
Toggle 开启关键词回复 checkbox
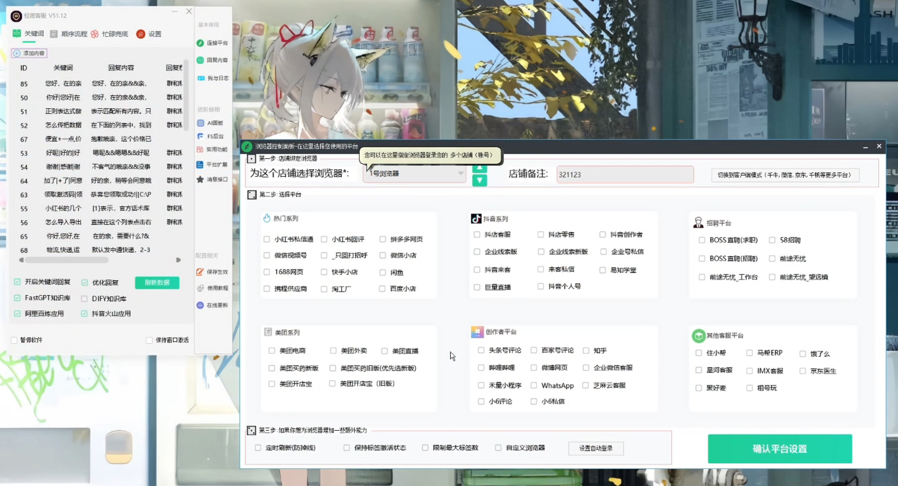click(x=17, y=282)
